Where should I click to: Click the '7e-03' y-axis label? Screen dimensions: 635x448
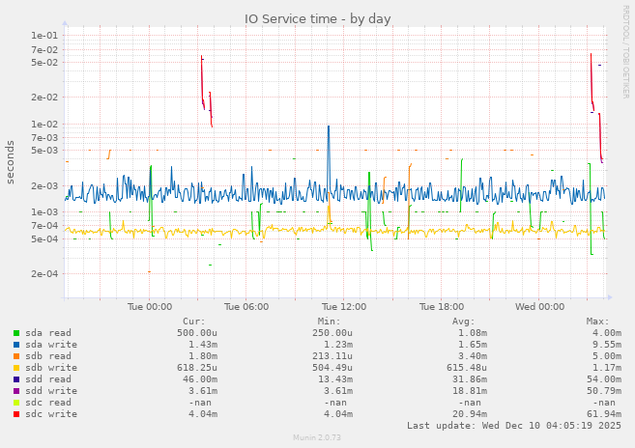(x=44, y=138)
